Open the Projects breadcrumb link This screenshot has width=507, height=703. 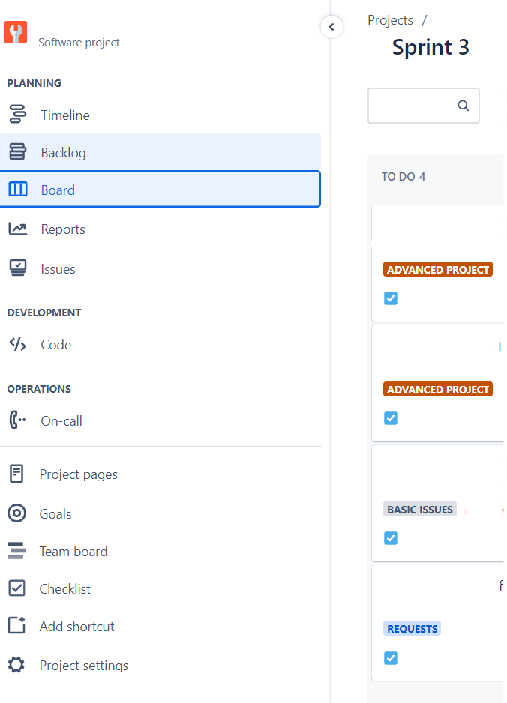coord(390,20)
